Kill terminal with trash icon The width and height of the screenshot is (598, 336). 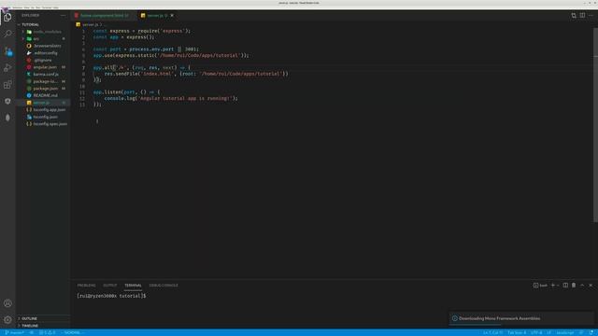574,285
